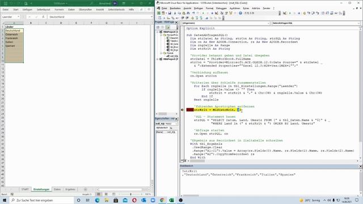Open the Extras menu in VBA editor
The image size is (363, 204).
click(x=246, y=8)
